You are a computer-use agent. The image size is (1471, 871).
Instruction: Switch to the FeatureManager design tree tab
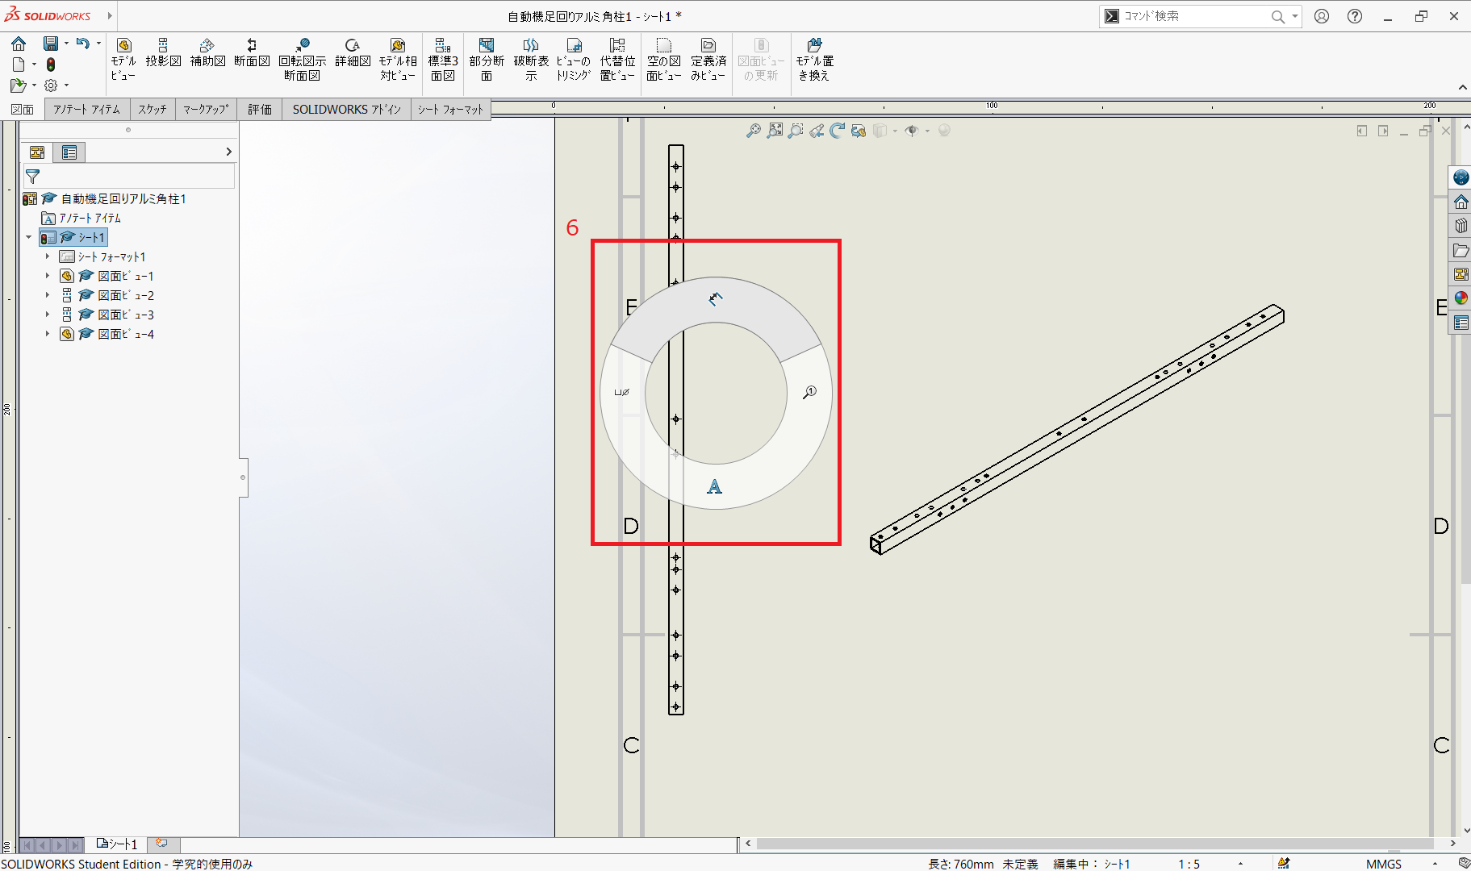37,152
